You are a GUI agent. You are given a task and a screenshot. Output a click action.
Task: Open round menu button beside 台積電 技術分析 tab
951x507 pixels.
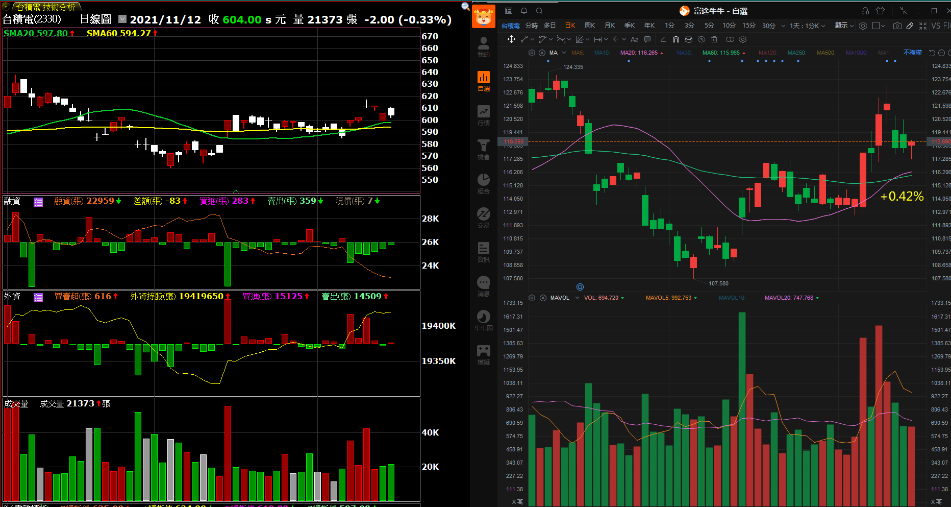coord(6,7)
